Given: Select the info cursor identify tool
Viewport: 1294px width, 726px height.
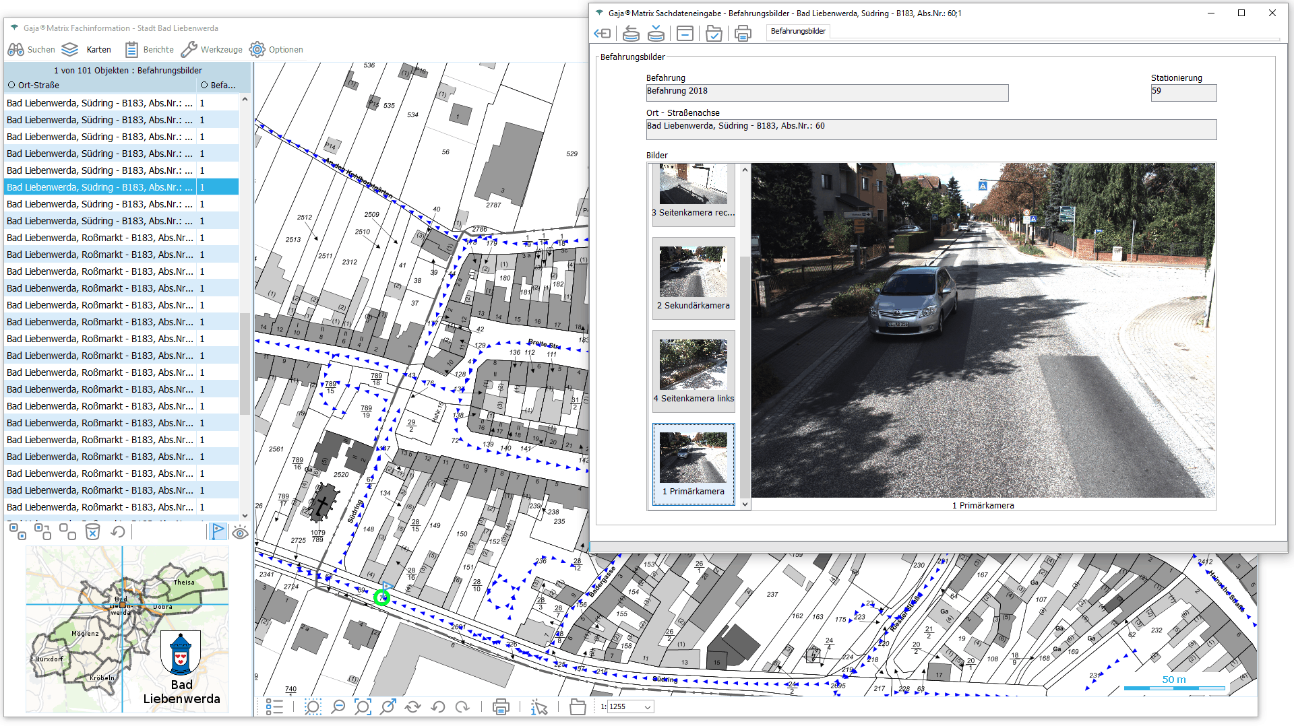Looking at the screenshot, I should point(538,706).
